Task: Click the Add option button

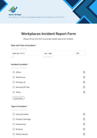Action: tap(18, 98)
